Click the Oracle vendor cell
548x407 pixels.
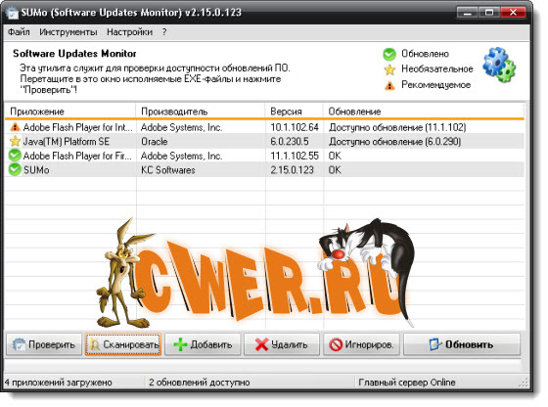(x=155, y=142)
